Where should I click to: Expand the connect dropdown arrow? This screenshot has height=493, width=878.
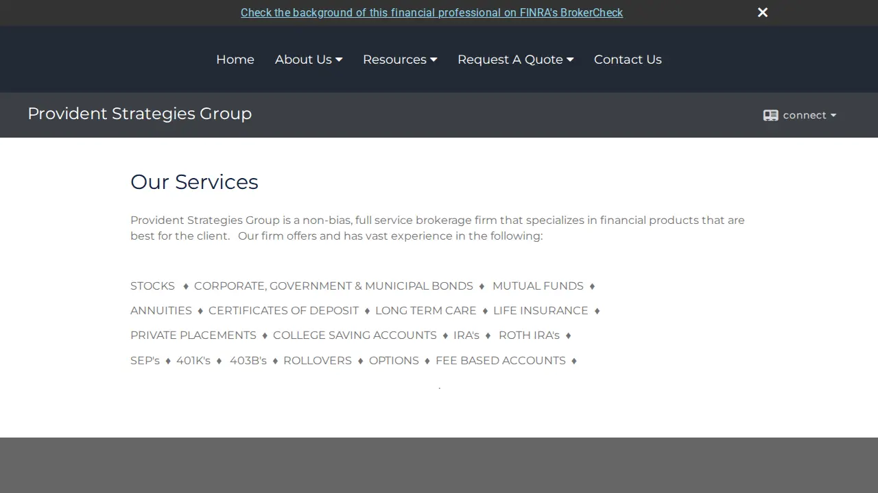pyautogui.click(x=833, y=115)
